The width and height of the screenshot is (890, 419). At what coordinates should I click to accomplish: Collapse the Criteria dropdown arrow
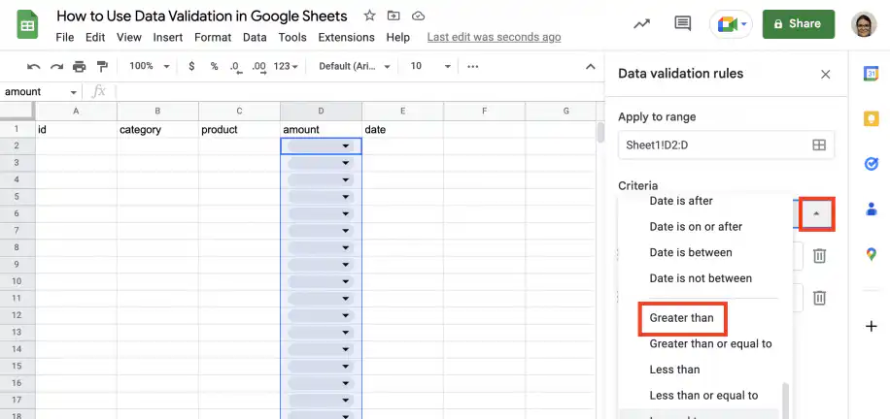[x=817, y=213]
